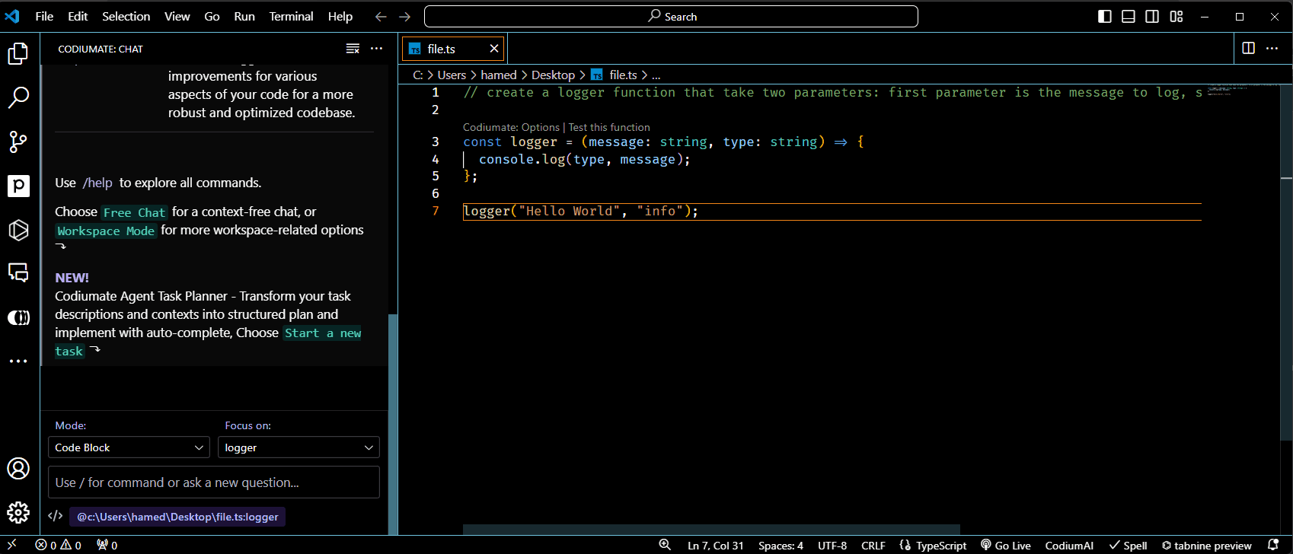Split the editor right
Image resolution: width=1293 pixels, height=554 pixels.
pos(1248,49)
